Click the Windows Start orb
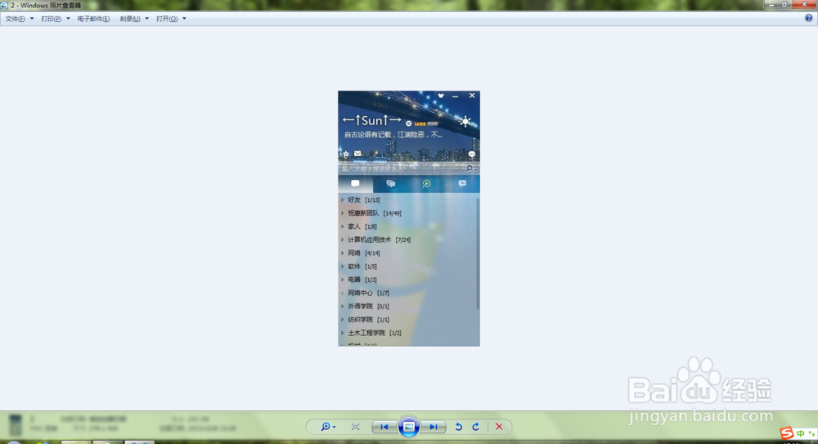Image resolution: width=818 pixels, height=444 pixels. (14, 442)
